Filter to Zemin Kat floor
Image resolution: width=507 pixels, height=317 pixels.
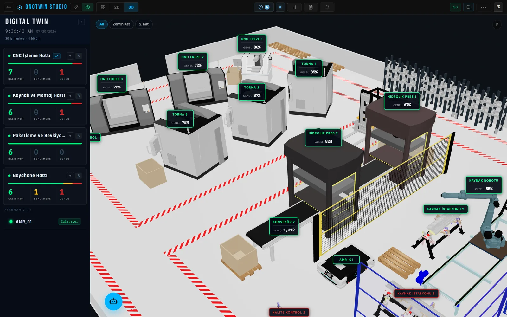[x=121, y=24]
